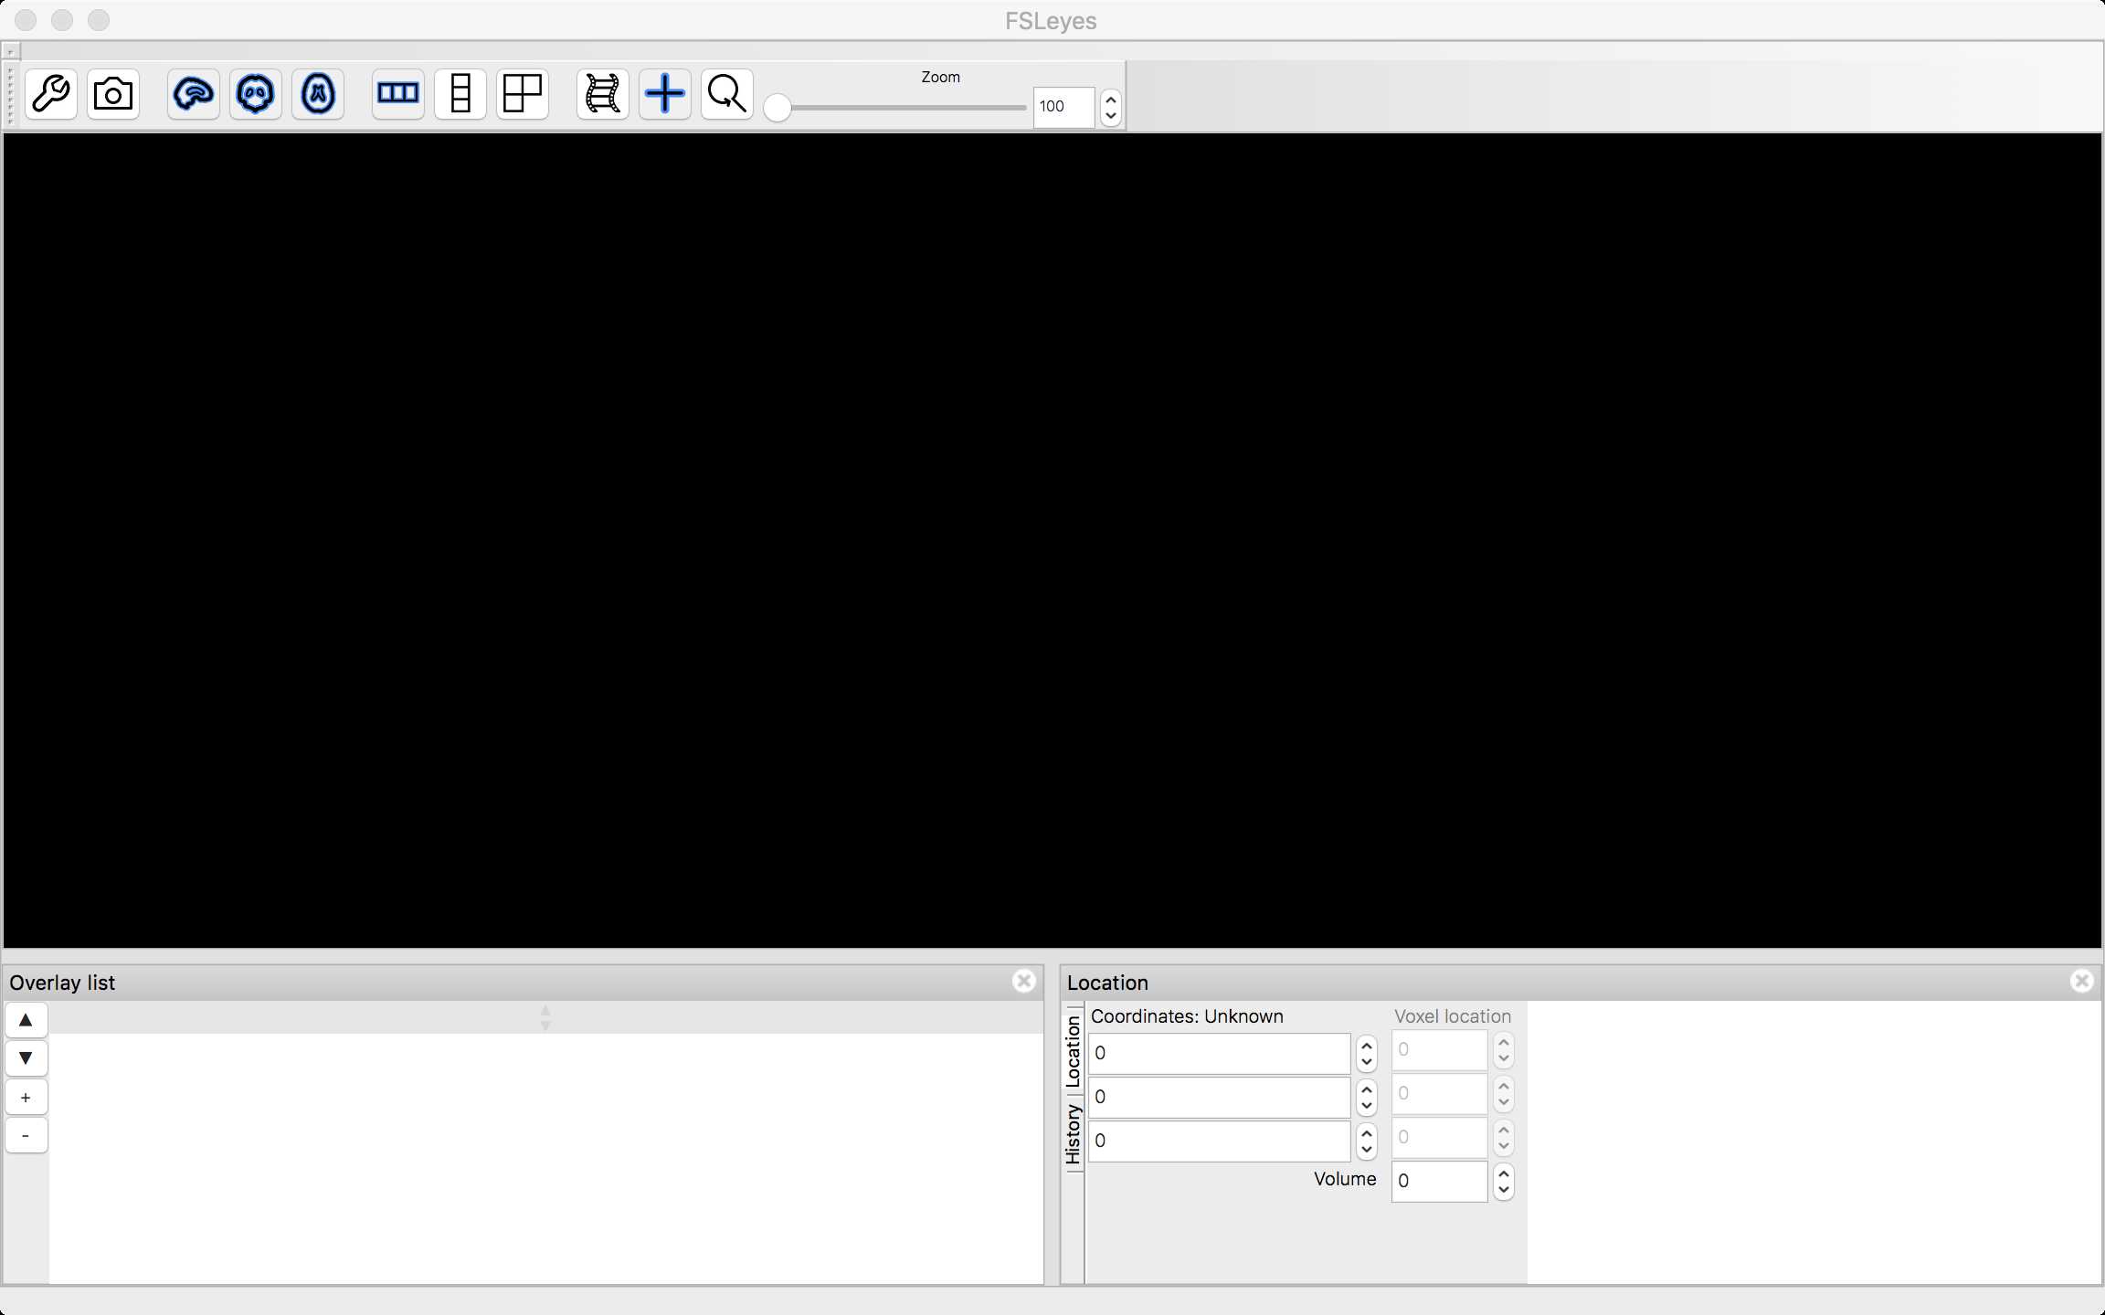Decrease zoom with the stepper down arrow
2105x1315 pixels.
click(x=1110, y=116)
